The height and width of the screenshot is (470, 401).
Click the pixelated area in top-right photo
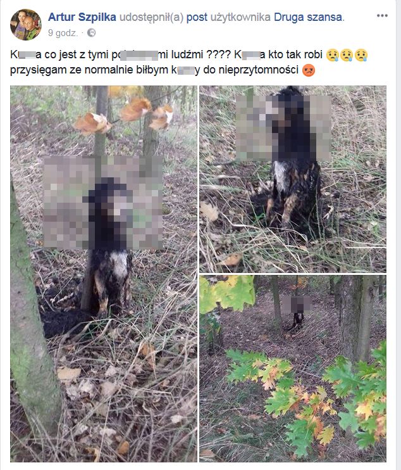[283, 128]
